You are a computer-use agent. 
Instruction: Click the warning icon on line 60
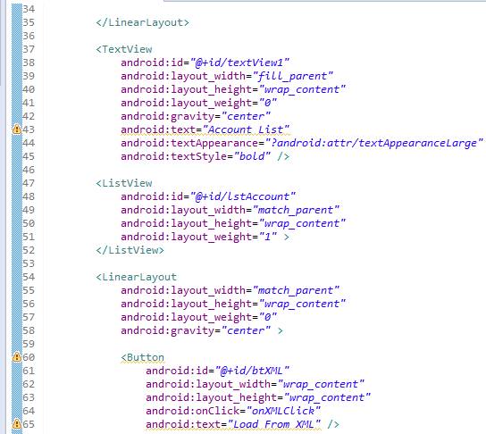(17, 357)
